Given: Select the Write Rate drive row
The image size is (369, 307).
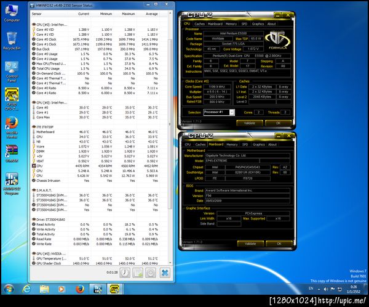Looking at the screenshot, I should 95,244.
